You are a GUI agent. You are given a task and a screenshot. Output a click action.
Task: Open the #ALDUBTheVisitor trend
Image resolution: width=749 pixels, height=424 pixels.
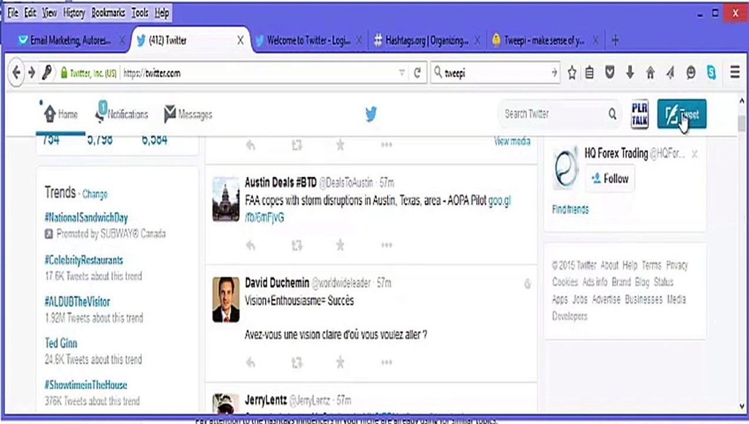click(x=77, y=302)
